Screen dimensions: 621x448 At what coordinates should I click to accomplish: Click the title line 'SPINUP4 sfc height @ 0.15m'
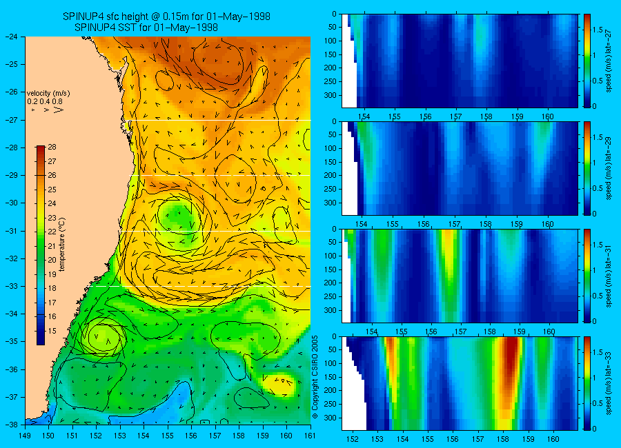click(x=166, y=17)
